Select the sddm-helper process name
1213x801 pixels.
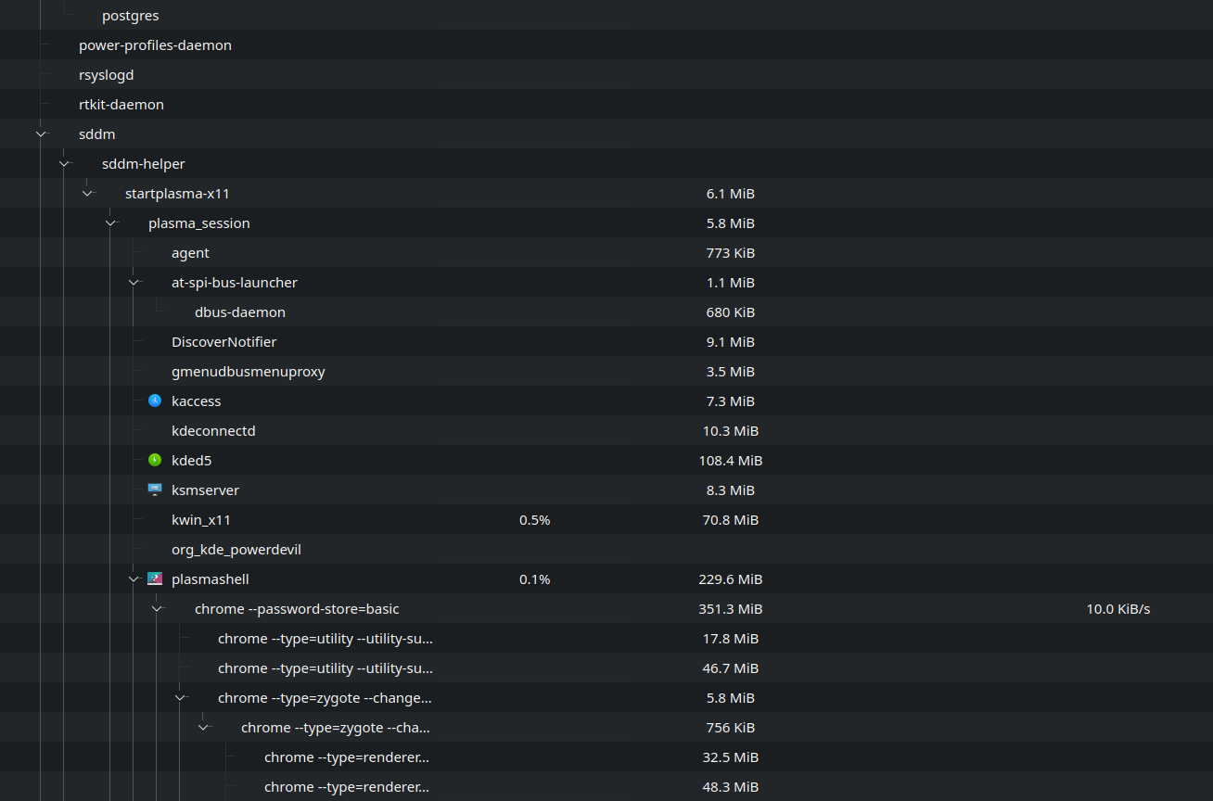[x=144, y=163]
